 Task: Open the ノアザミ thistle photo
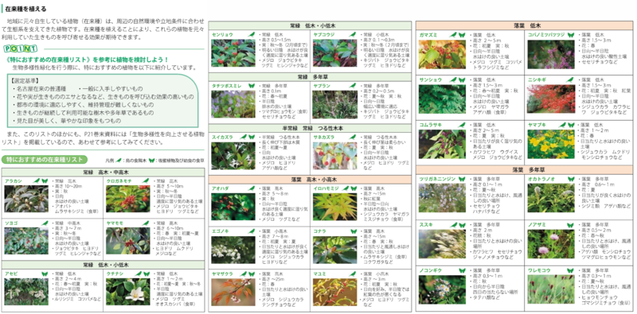552,244
